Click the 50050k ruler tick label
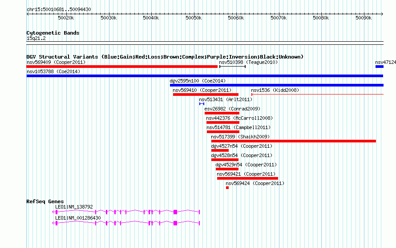The width and height of the screenshot is (396, 248). point(194,18)
